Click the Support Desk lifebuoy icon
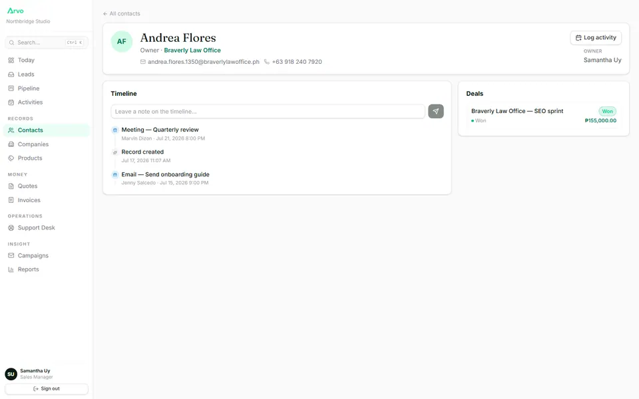Image resolution: width=639 pixels, height=399 pixels. coord(11,228)
